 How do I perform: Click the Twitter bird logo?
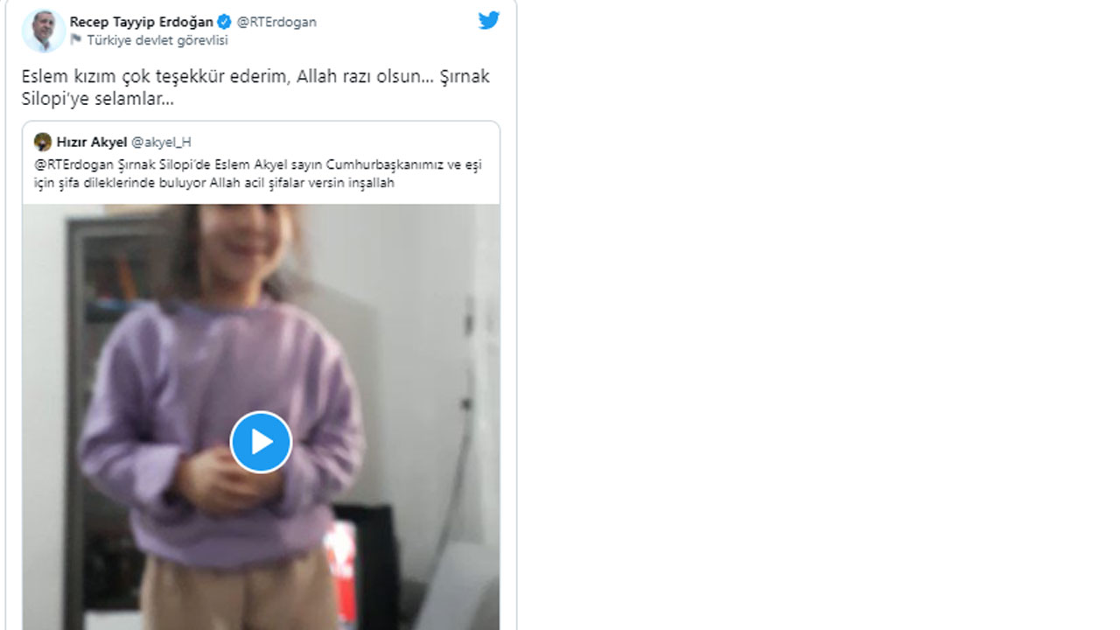coord(489,20)
